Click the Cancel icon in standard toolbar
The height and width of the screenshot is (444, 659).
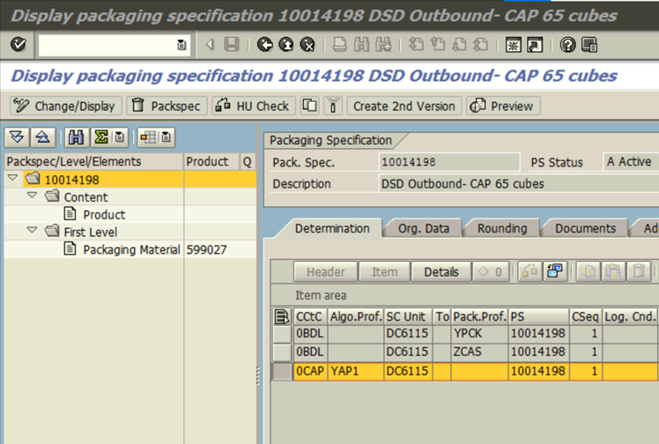click(x=307, y=44)
